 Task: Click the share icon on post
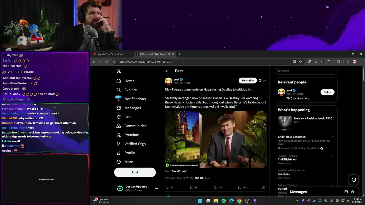[263, 187]
